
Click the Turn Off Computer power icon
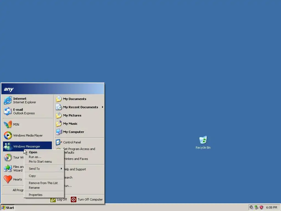click(74, 199)
